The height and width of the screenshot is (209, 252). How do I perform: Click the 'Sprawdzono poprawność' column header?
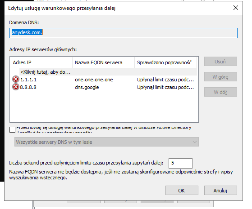pyautogui.click(x=165, y=62)
